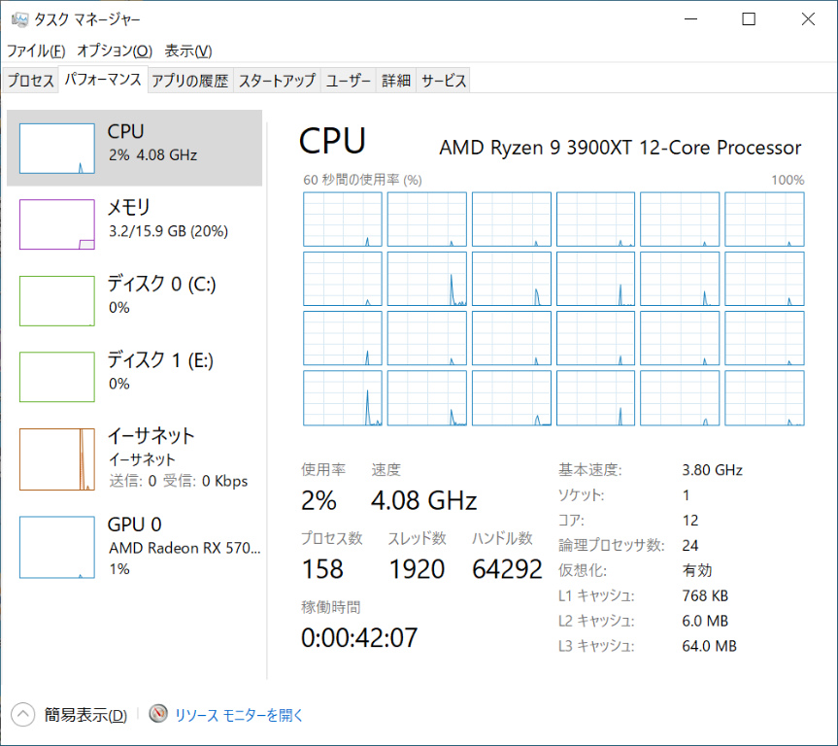Switch to the 詳細 tab
The image size is (838, 746).
coord(396,82)
